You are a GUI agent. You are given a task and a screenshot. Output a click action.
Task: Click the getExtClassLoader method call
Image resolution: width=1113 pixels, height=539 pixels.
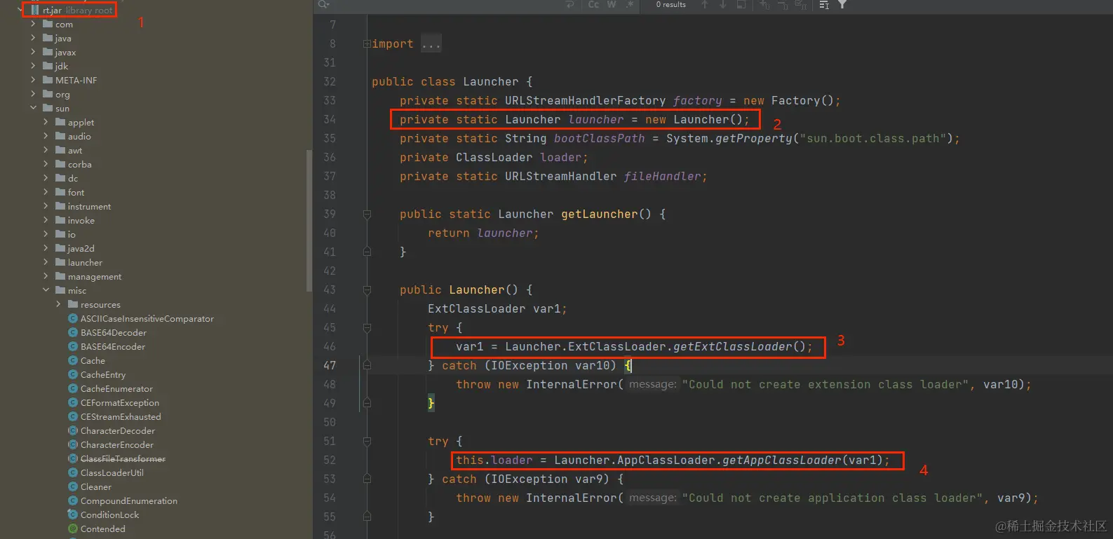(733, 346)
